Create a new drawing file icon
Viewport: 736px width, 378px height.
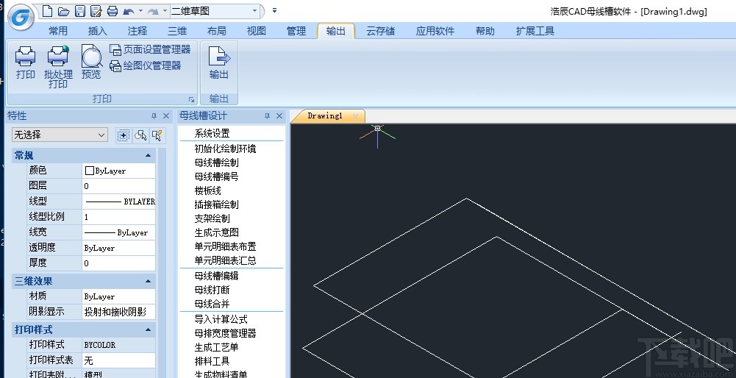[x=47, y=11]
